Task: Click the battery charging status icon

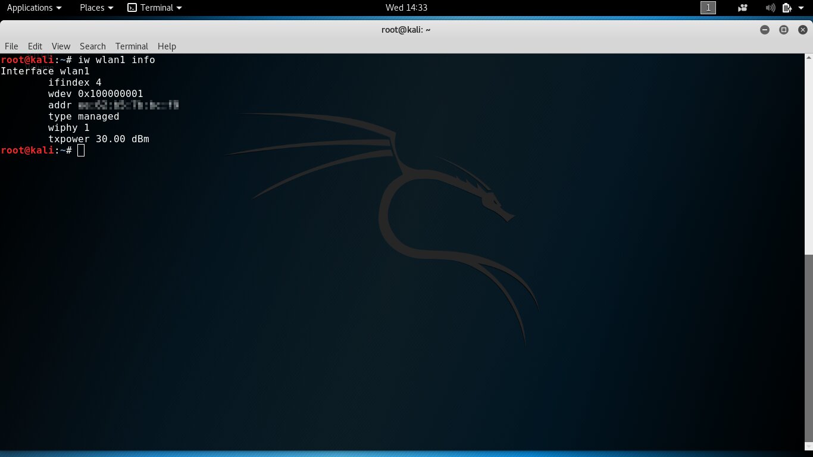Action: pyautogui.click(x=787, y=8)
